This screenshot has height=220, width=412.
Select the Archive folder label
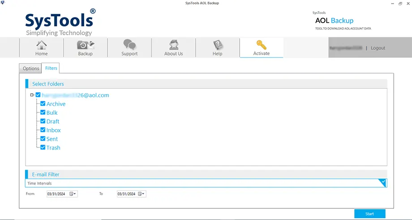[56, 104]
